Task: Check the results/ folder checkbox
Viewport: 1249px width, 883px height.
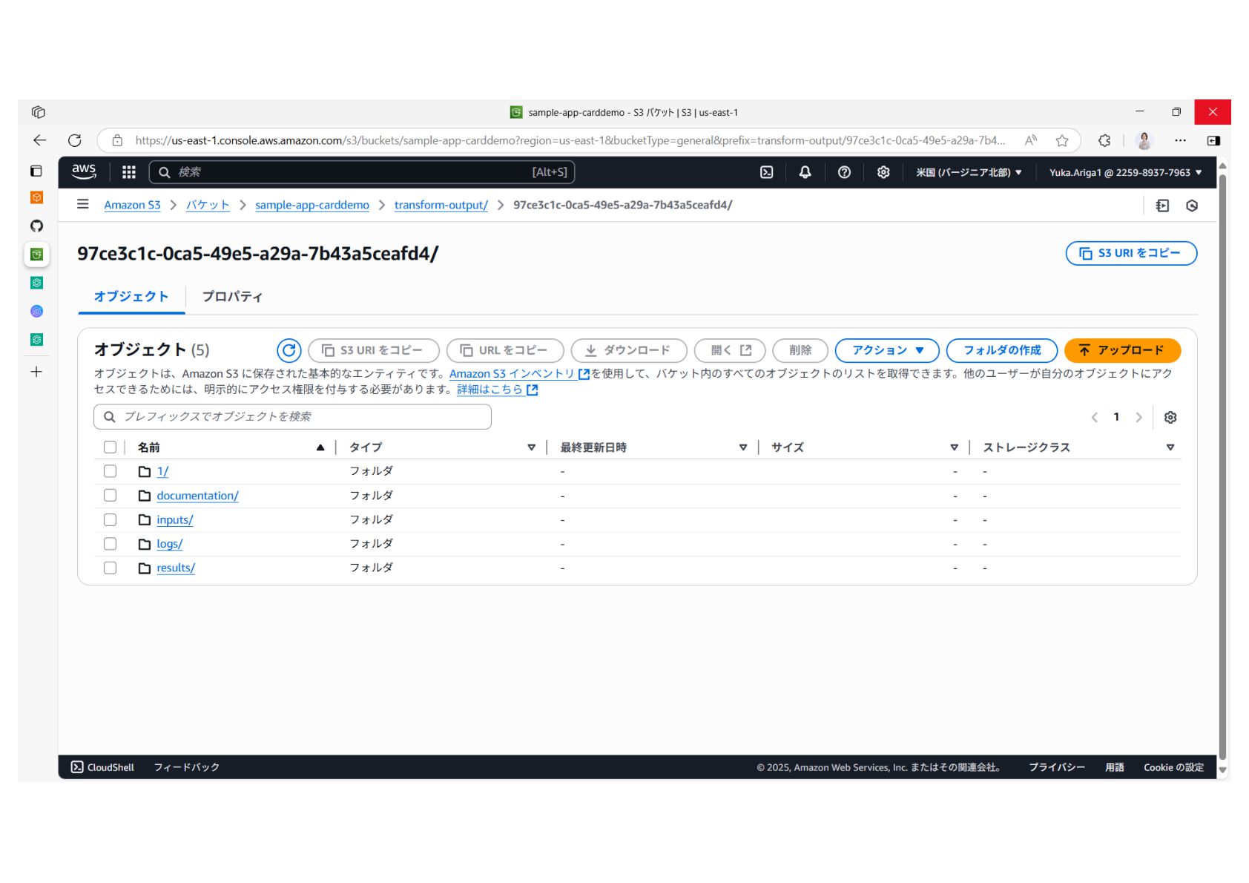Action: tap(110, 568)
